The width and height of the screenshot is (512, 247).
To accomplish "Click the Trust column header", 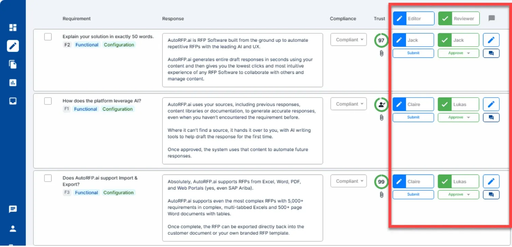I will [x=380, y=19].
